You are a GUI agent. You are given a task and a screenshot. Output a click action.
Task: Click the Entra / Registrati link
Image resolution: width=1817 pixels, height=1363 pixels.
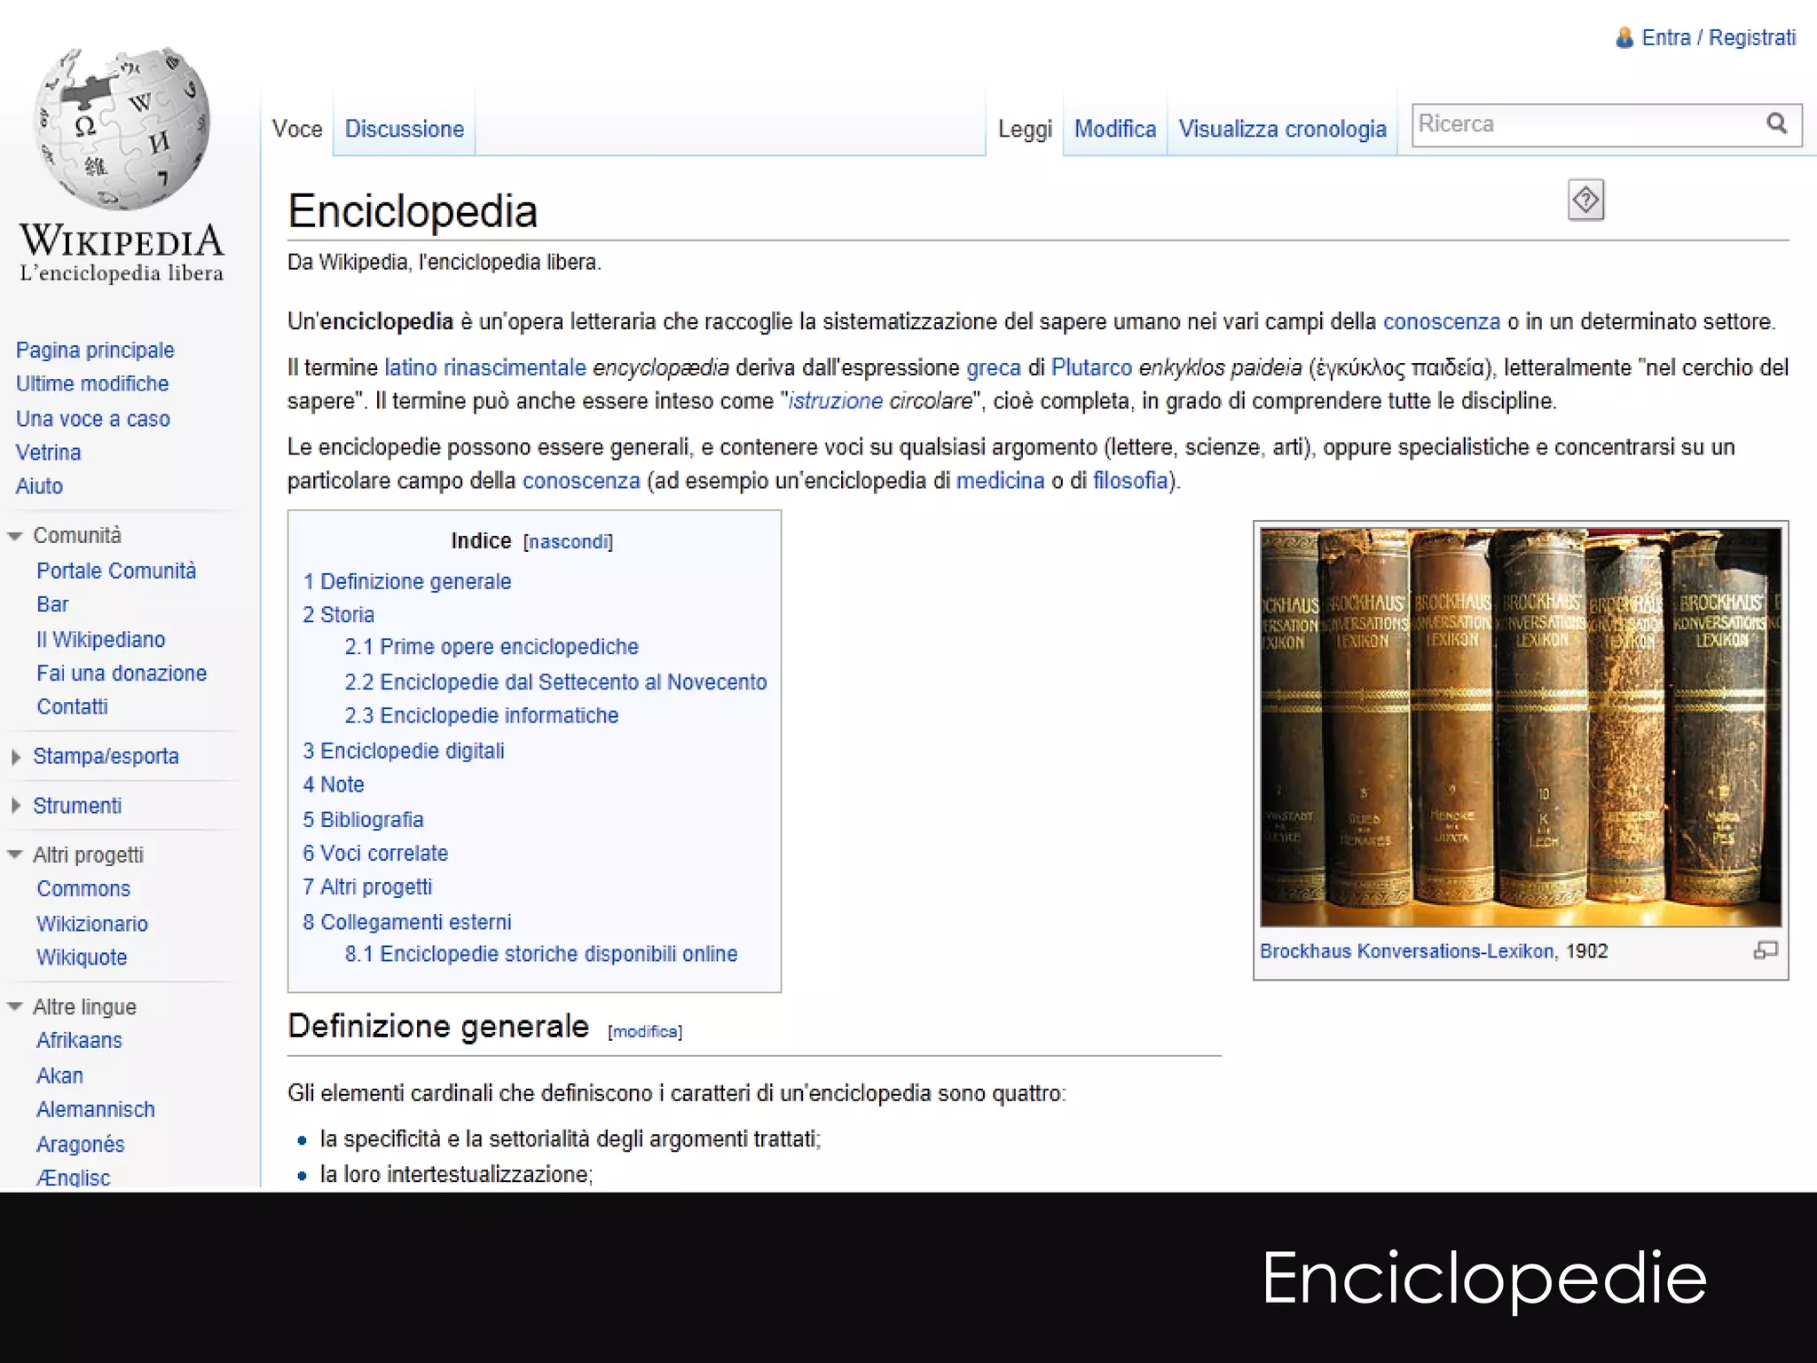1719,37
